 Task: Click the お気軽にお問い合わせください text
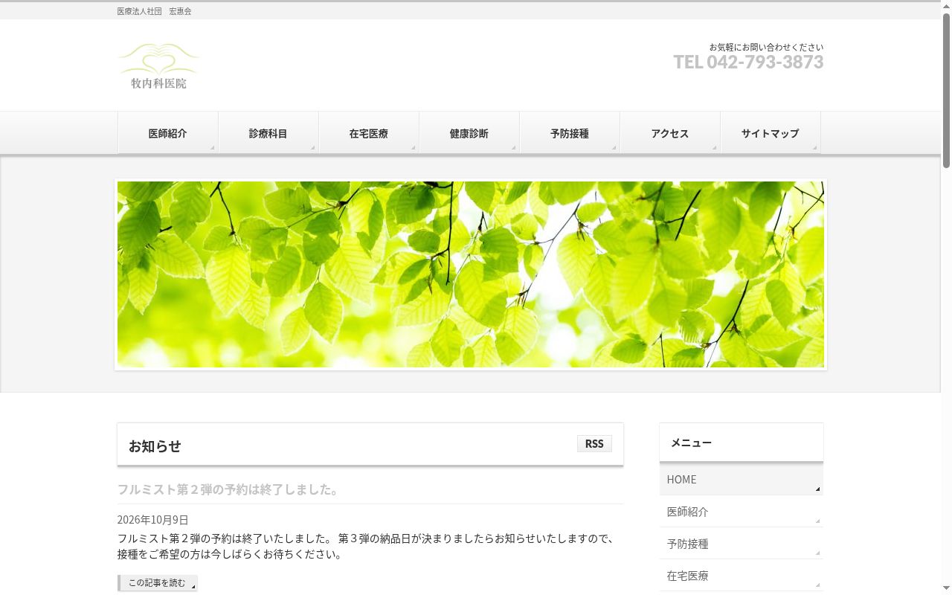tap(766, 47)
